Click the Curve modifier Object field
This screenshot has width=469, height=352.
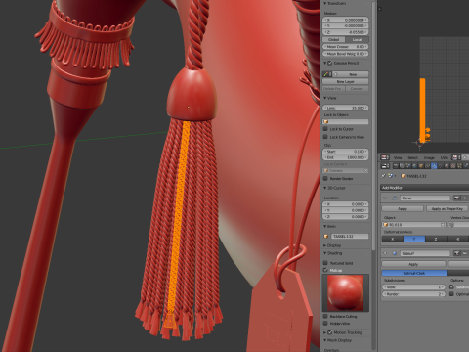click(413, 225)
